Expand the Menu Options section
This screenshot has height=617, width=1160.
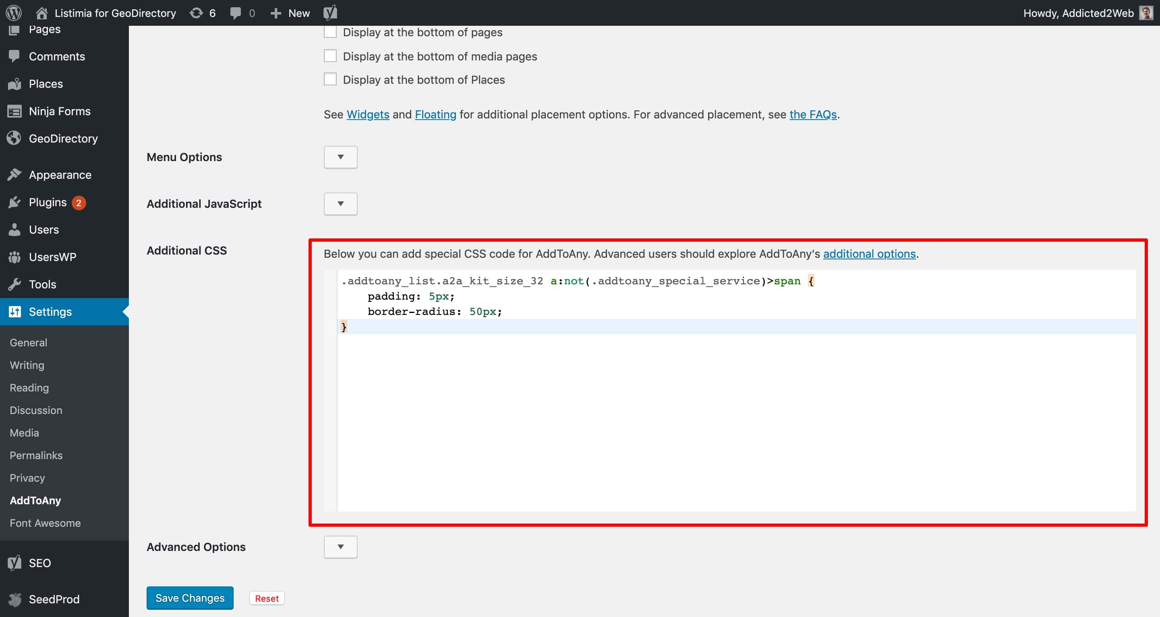340,157
